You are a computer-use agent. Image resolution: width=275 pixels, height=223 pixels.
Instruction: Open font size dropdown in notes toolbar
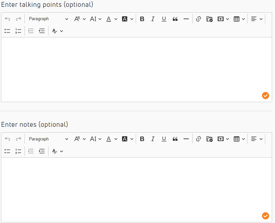[x=96, y=139]
